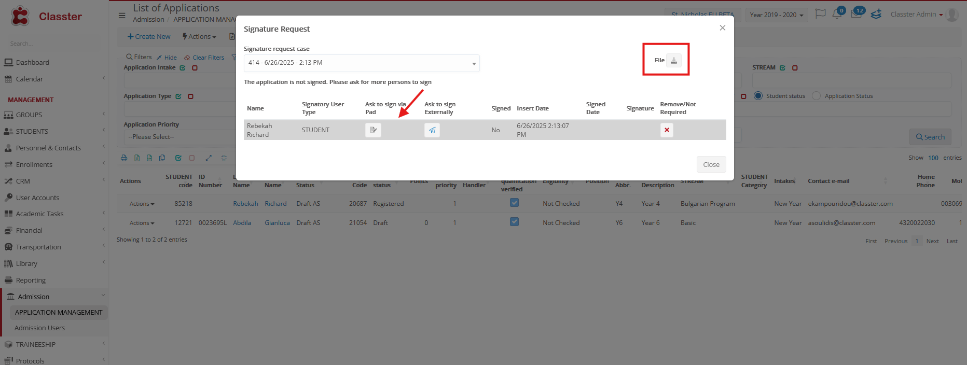Click the Ask to sign via Pad icon
Screen dimensions: 967x365
[373, 130]
